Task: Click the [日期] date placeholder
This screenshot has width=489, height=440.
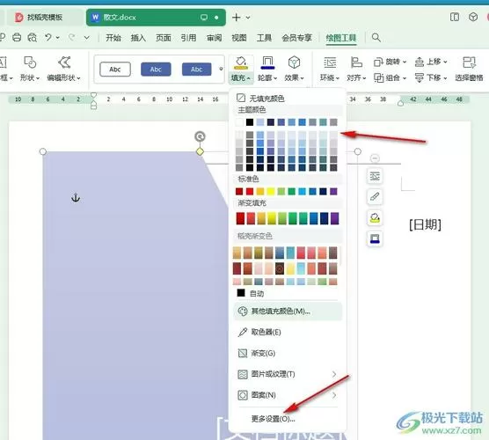Action: click(x=425, y=224)
